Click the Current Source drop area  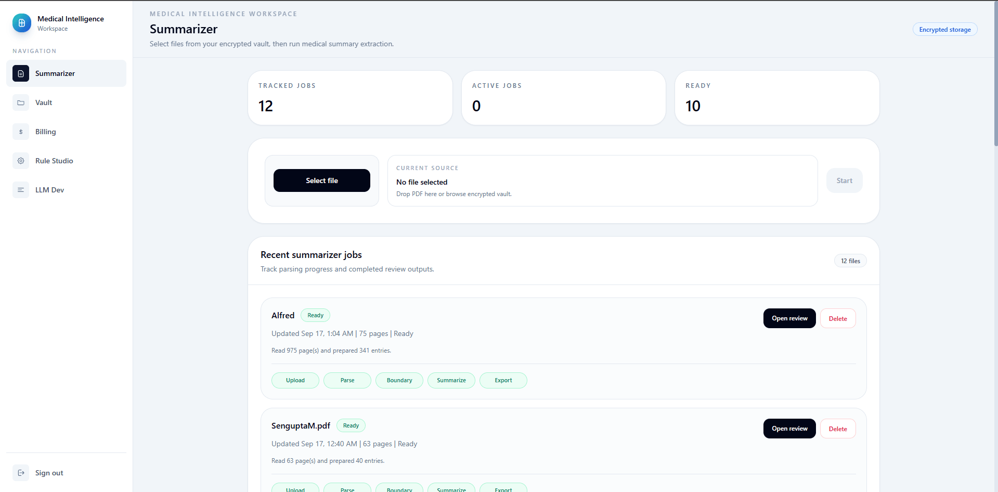(x=602, y=180)
